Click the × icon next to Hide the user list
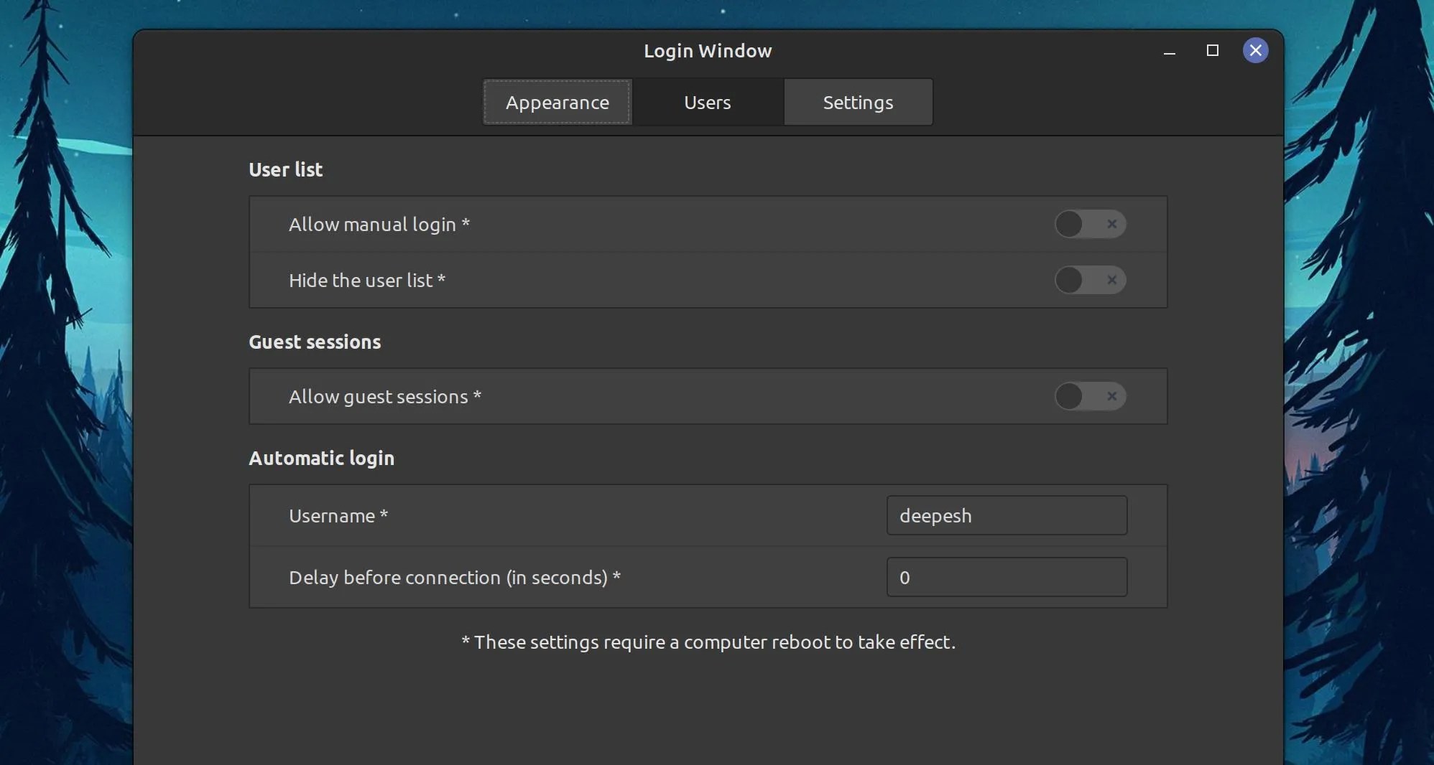 pyautogui.click(x=1111, y=281)
